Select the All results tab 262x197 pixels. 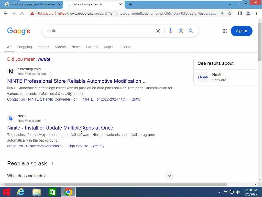coord(9,47)
